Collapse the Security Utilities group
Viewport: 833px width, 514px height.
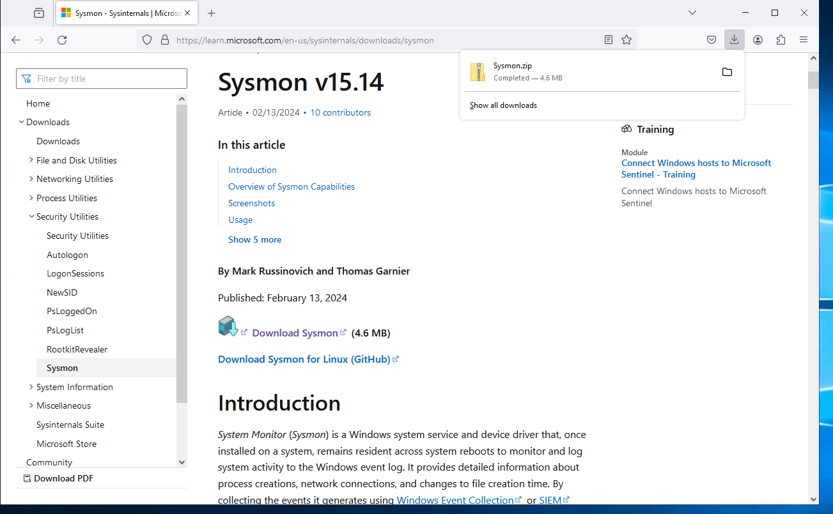click(x=32, y=216)
